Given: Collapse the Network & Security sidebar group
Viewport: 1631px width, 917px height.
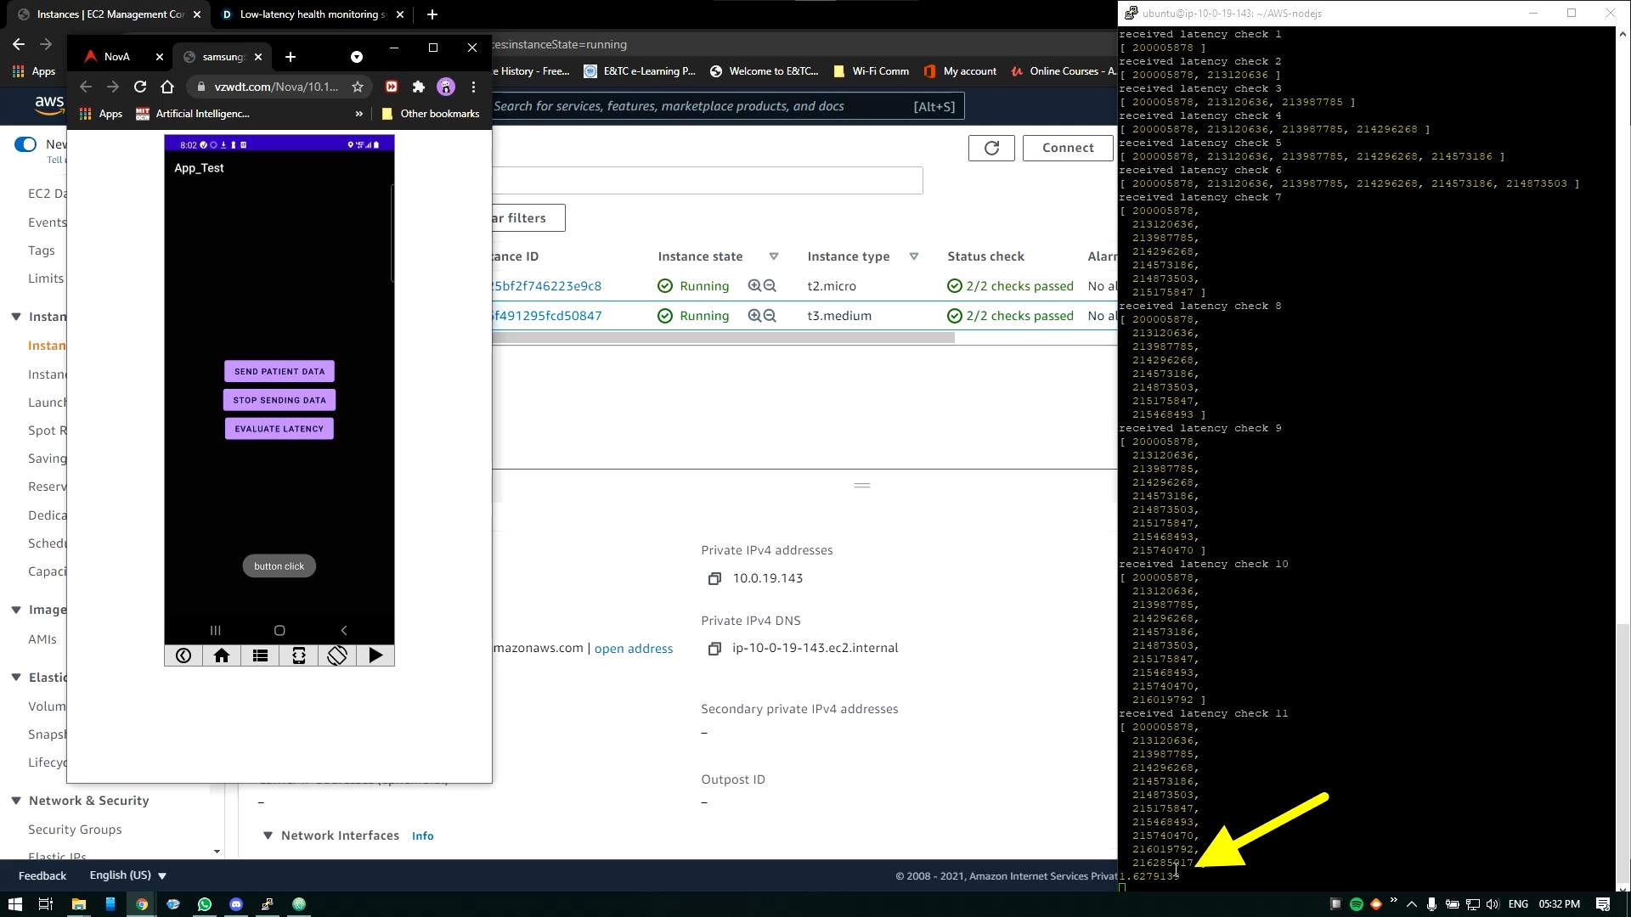Looking at the screenshot, I should pyautogui.click(x=16, y=801).
